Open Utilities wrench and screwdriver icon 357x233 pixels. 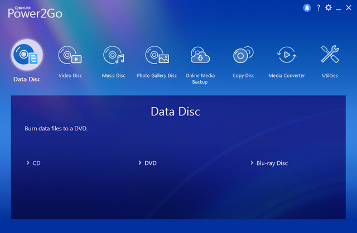[330, 54]
